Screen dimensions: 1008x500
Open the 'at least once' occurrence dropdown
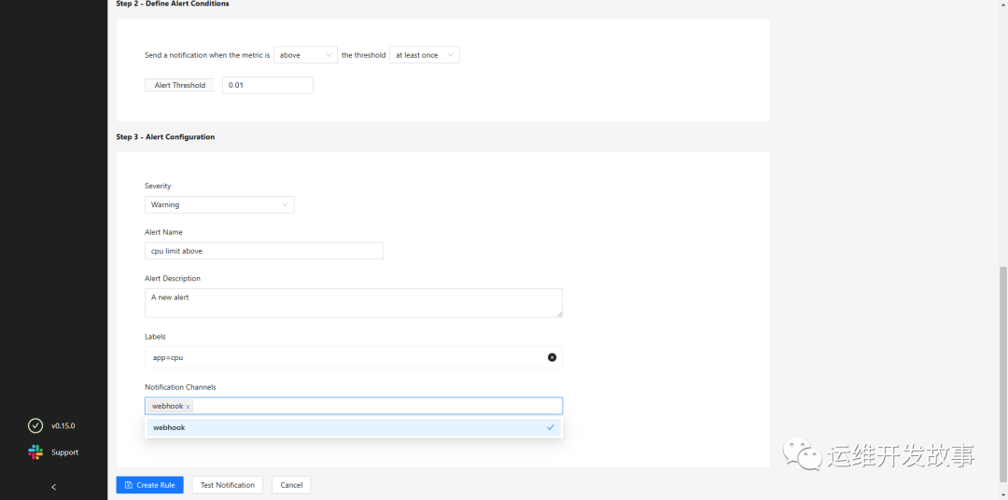(x=425, y=55)
